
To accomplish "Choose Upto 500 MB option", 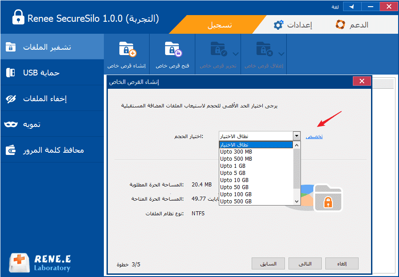I will point(256,159).
